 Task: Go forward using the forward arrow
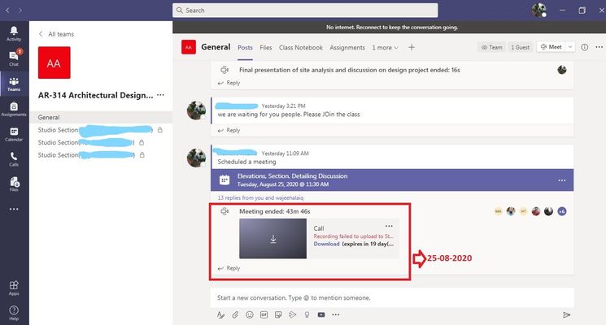coord(20,11)
